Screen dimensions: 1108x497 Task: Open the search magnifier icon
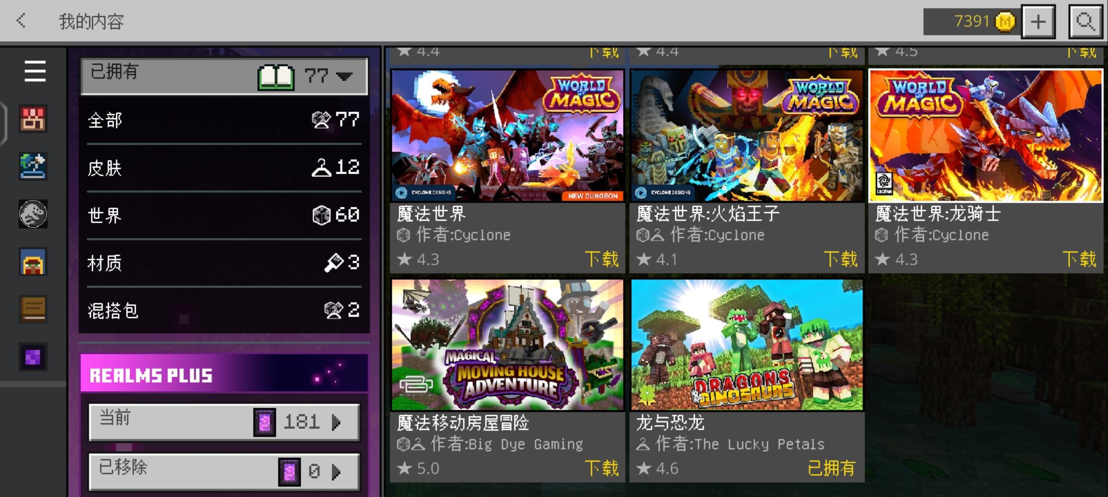[x=1085, y=21]
